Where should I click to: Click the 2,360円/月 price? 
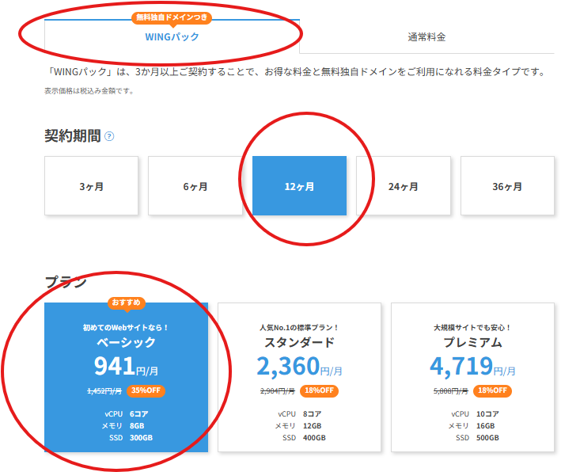point(299,366)
